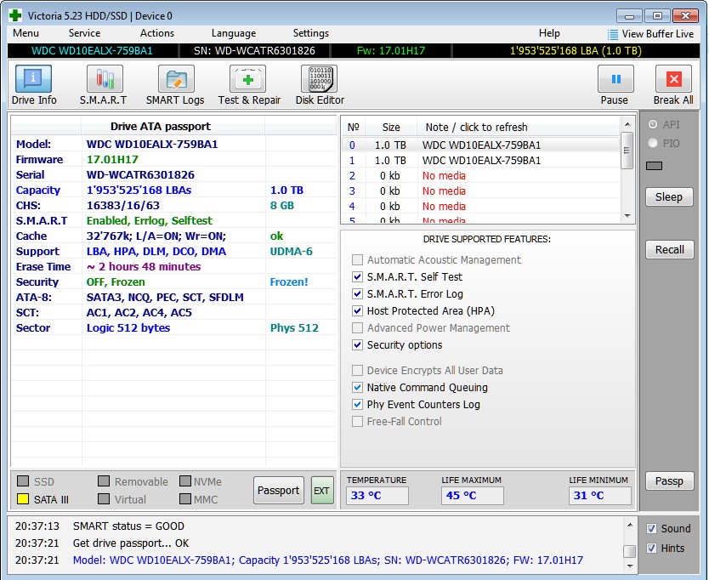Select device 4 No media row
Screen dimensions: 709x580
pyautogui.click(x=481, y=207)
